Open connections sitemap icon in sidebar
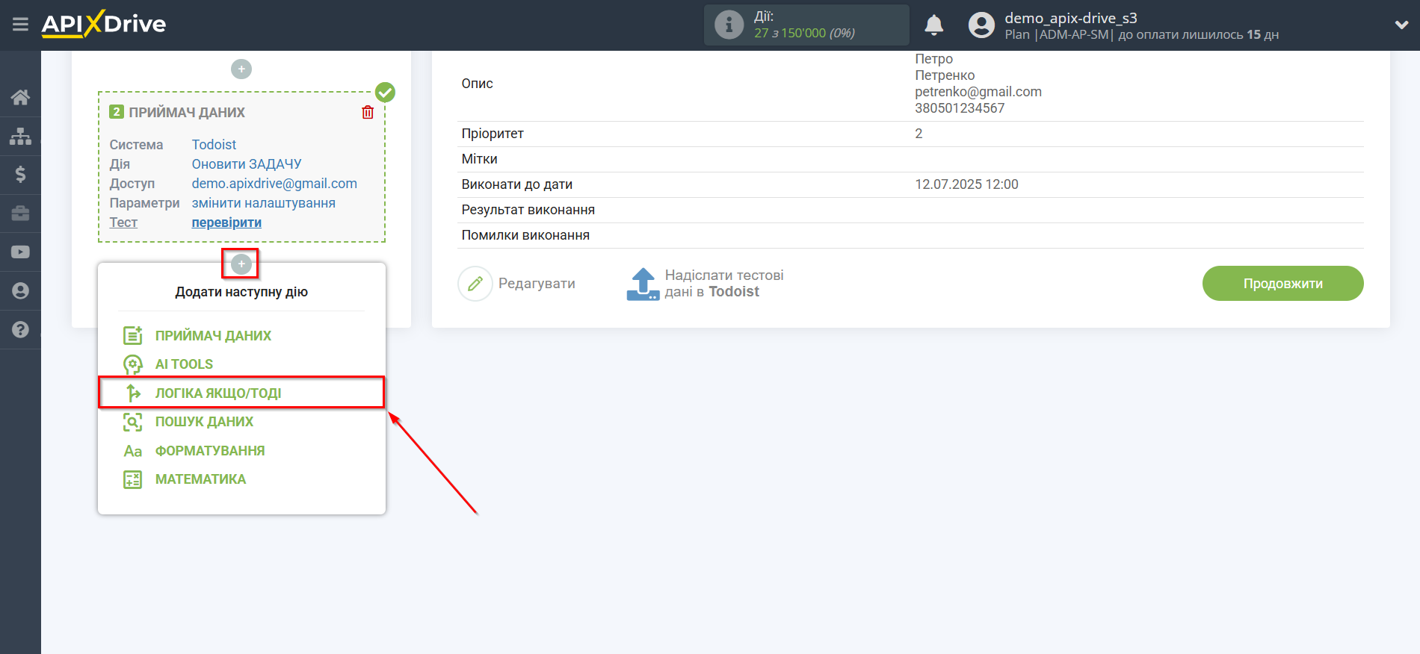 [20, 136]
